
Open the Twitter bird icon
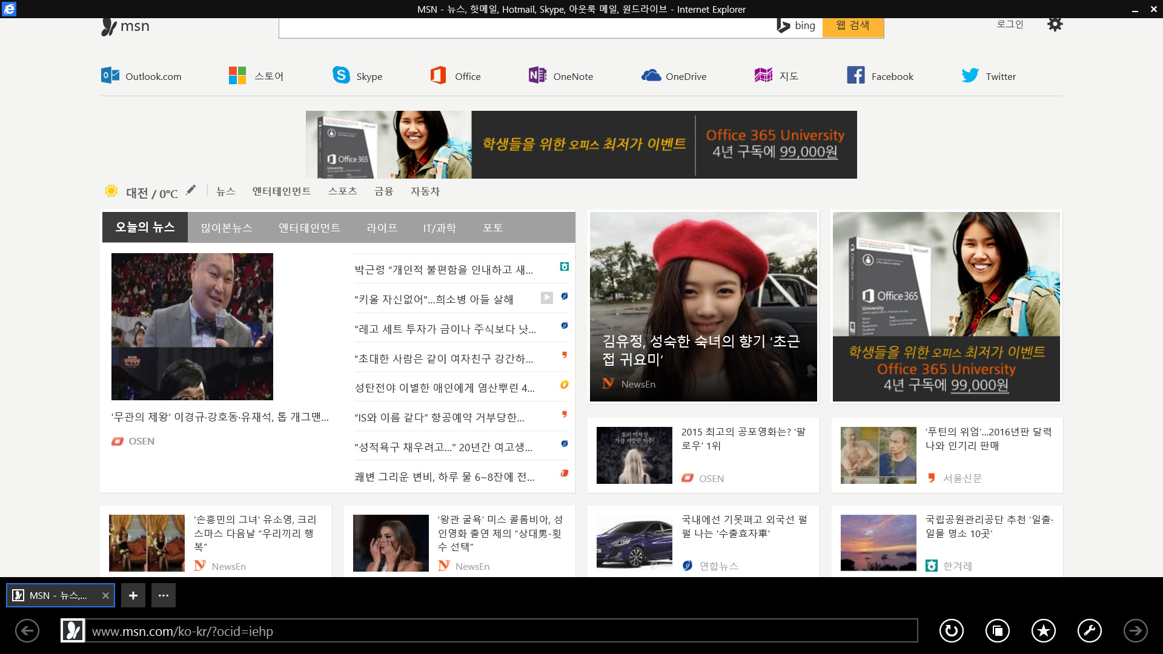(x=970, y=75)
